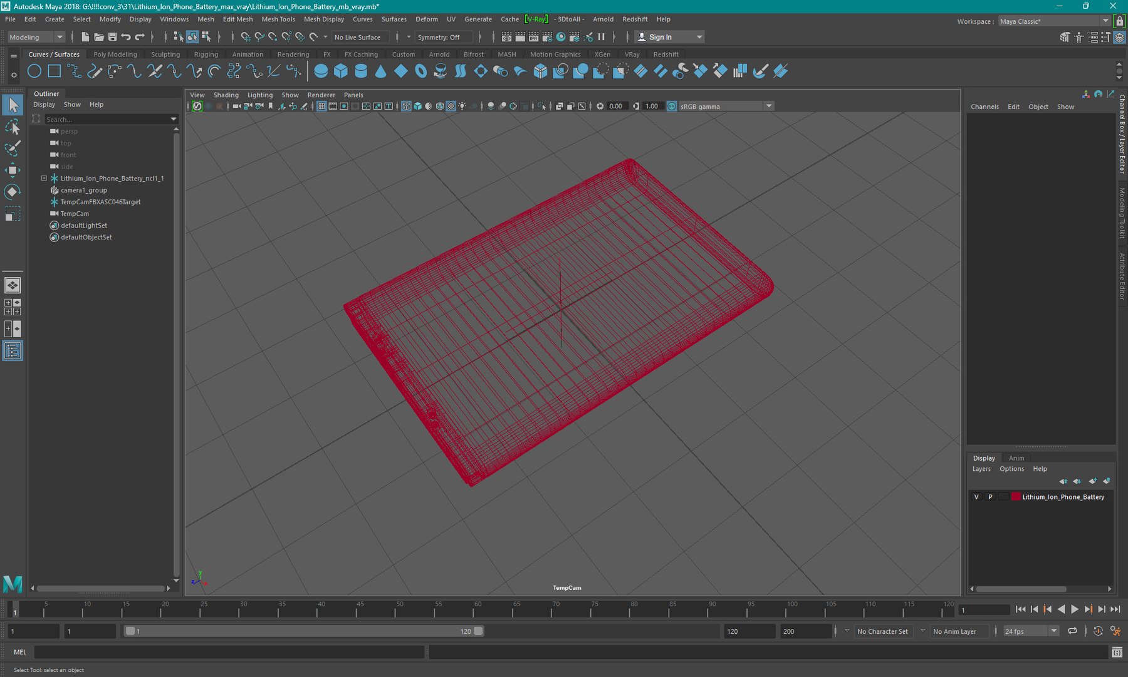
Task: Open the Outliner panel layout icon
Action: (13, 350)
